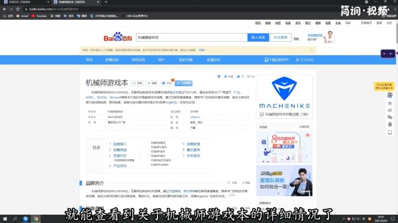Viewport: 398px width, 223px height.
Task: Click the browser reload icon
Action: (19, 9)
